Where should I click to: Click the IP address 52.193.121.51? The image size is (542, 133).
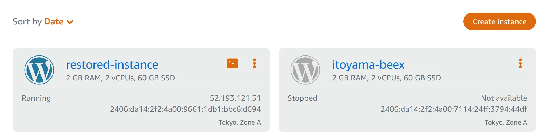point(235,98)
